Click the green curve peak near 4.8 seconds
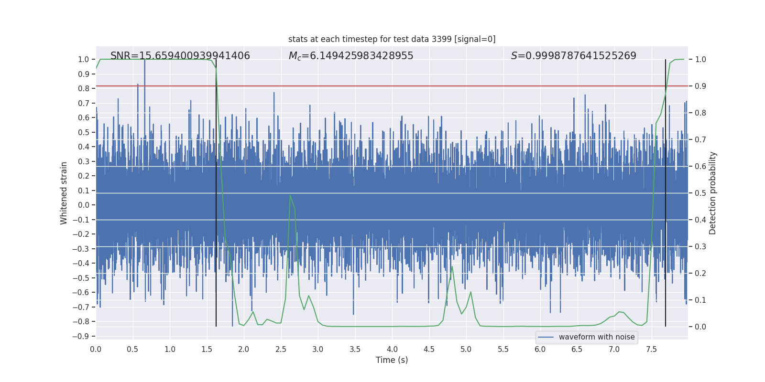 coord(452,266)
